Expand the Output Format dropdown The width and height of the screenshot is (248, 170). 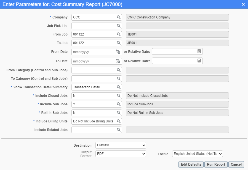click(x=121, y=154)
